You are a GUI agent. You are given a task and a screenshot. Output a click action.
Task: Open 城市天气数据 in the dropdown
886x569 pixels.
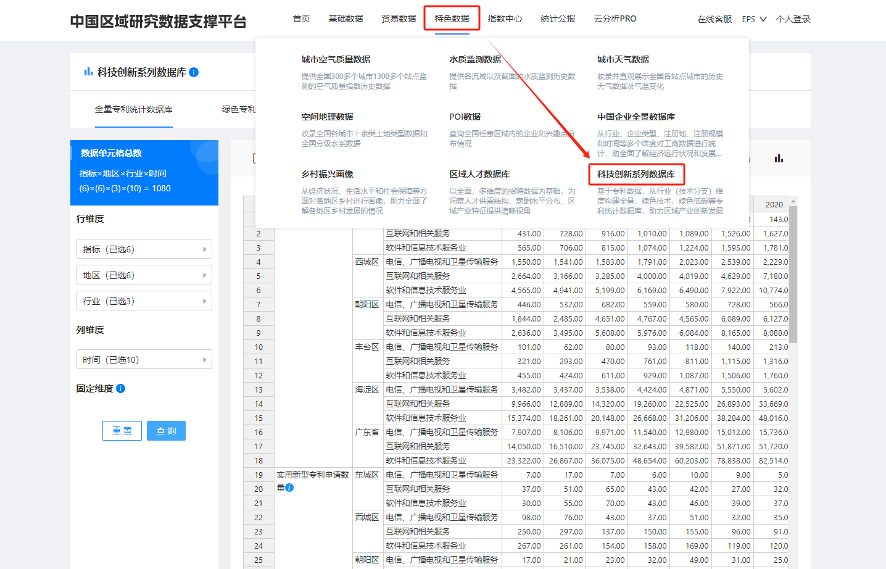pyautogui.click(x=623, y=59)
